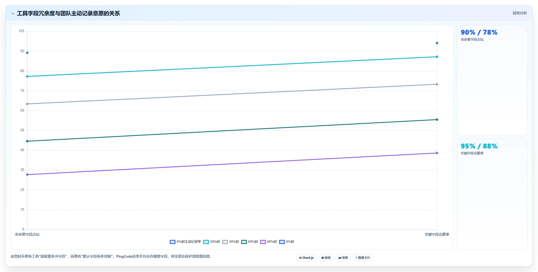Click the purple line's point at 非必要字段占比
Viewport: 538px width, 272px height.
tap(27, 175)
